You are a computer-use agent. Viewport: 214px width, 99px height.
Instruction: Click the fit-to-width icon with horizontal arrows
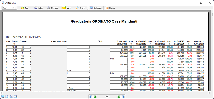point(16,97)
